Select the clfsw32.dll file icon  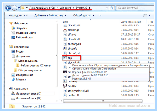(x=65, y=39)
